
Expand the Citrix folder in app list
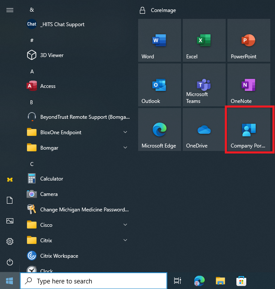click(x=77, y=241)
